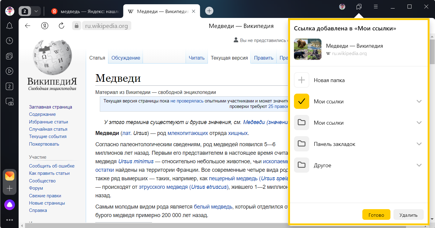435x228 pixels.
Task: Switch to the Yandex медведь search tab
Action: 85,11
